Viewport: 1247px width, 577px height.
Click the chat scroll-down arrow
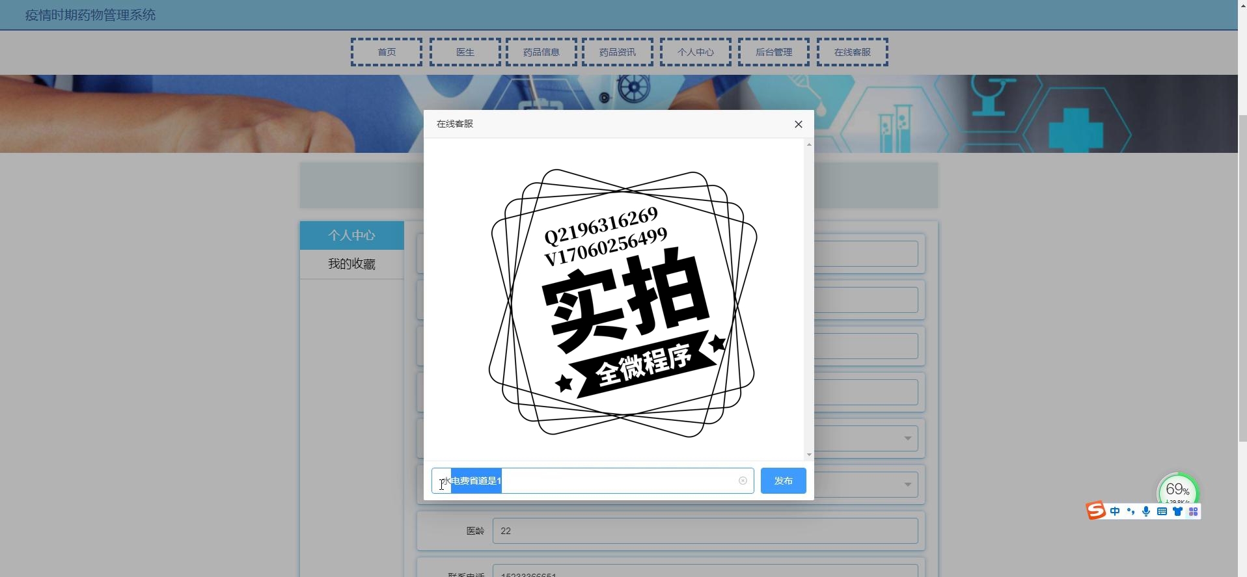pos(809,455)
